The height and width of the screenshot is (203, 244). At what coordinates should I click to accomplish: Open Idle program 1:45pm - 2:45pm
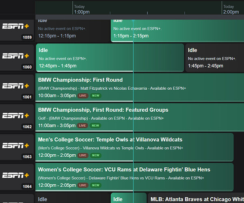[x=215, y=58]
